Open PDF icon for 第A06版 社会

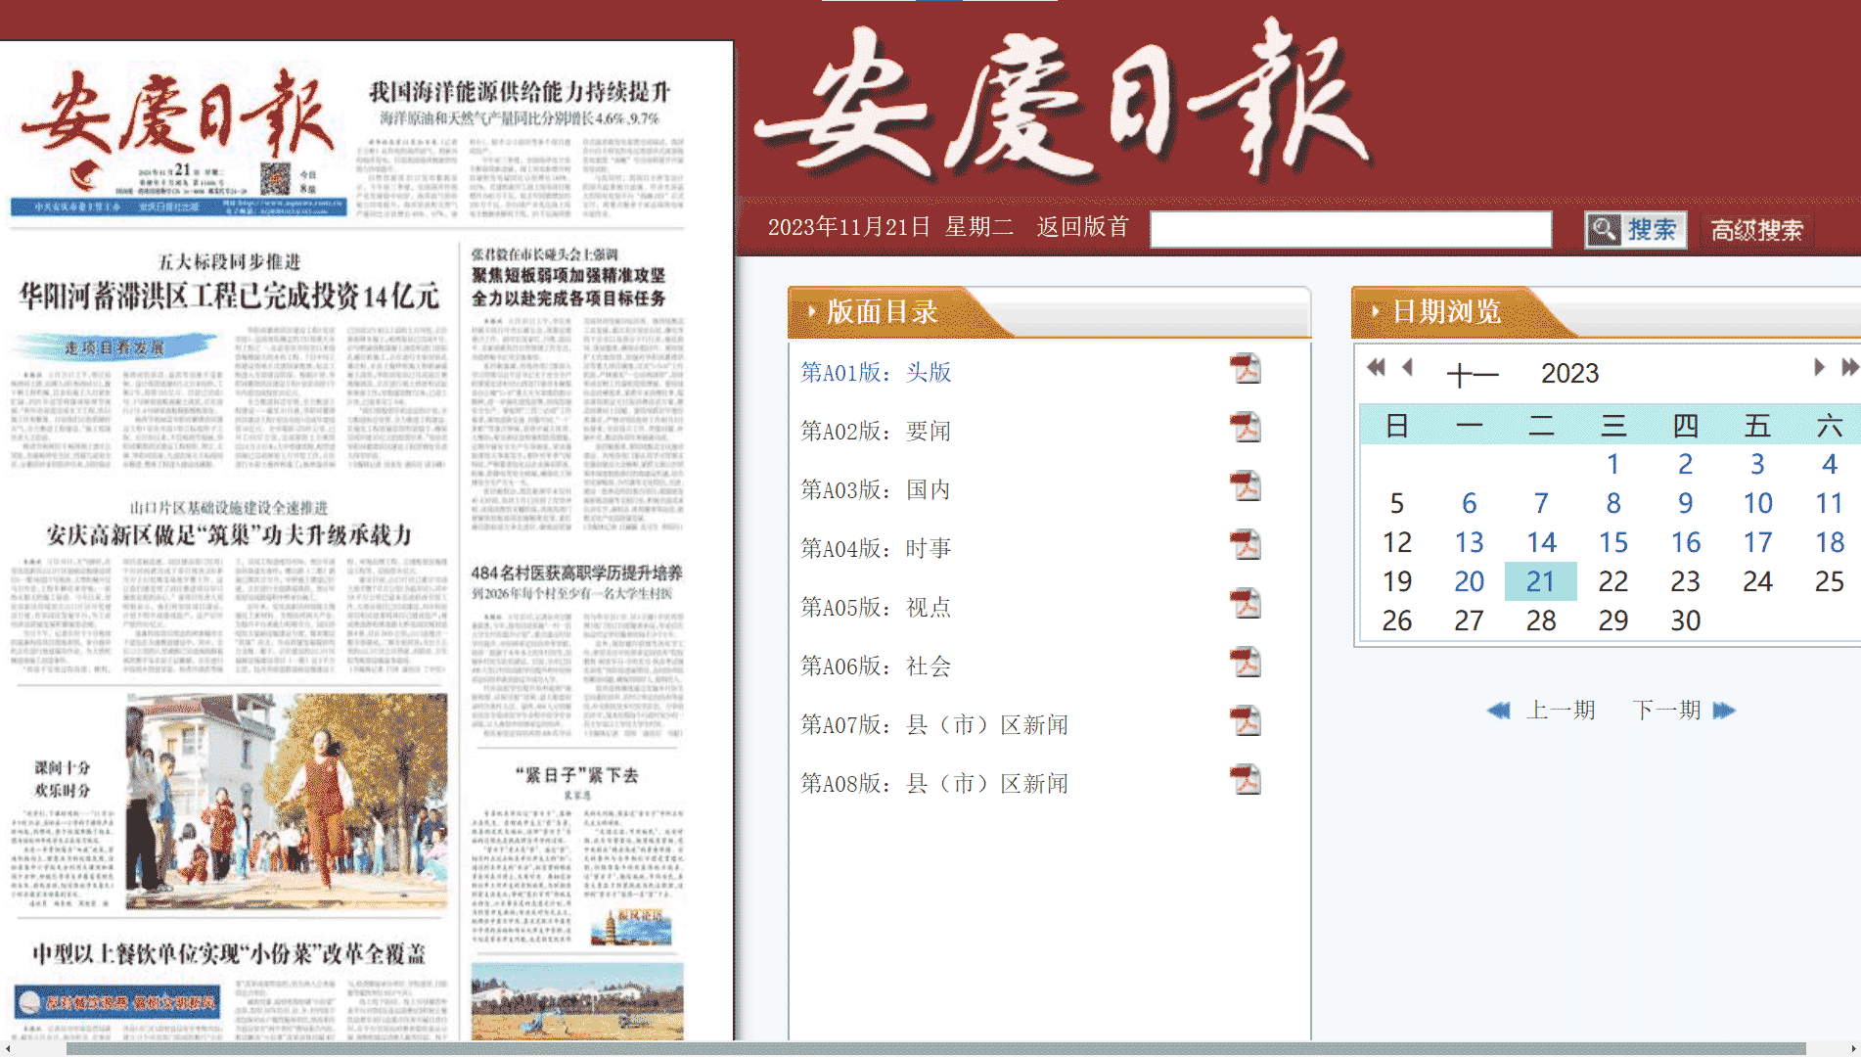pos(1246,664)
